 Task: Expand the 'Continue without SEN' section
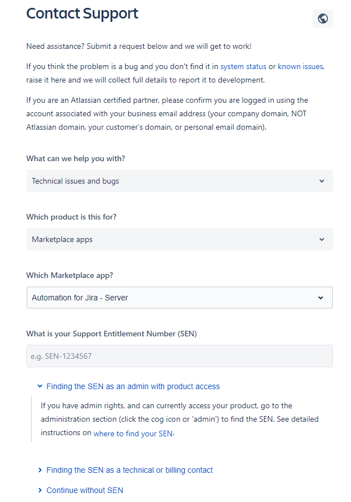pos(85,490)
